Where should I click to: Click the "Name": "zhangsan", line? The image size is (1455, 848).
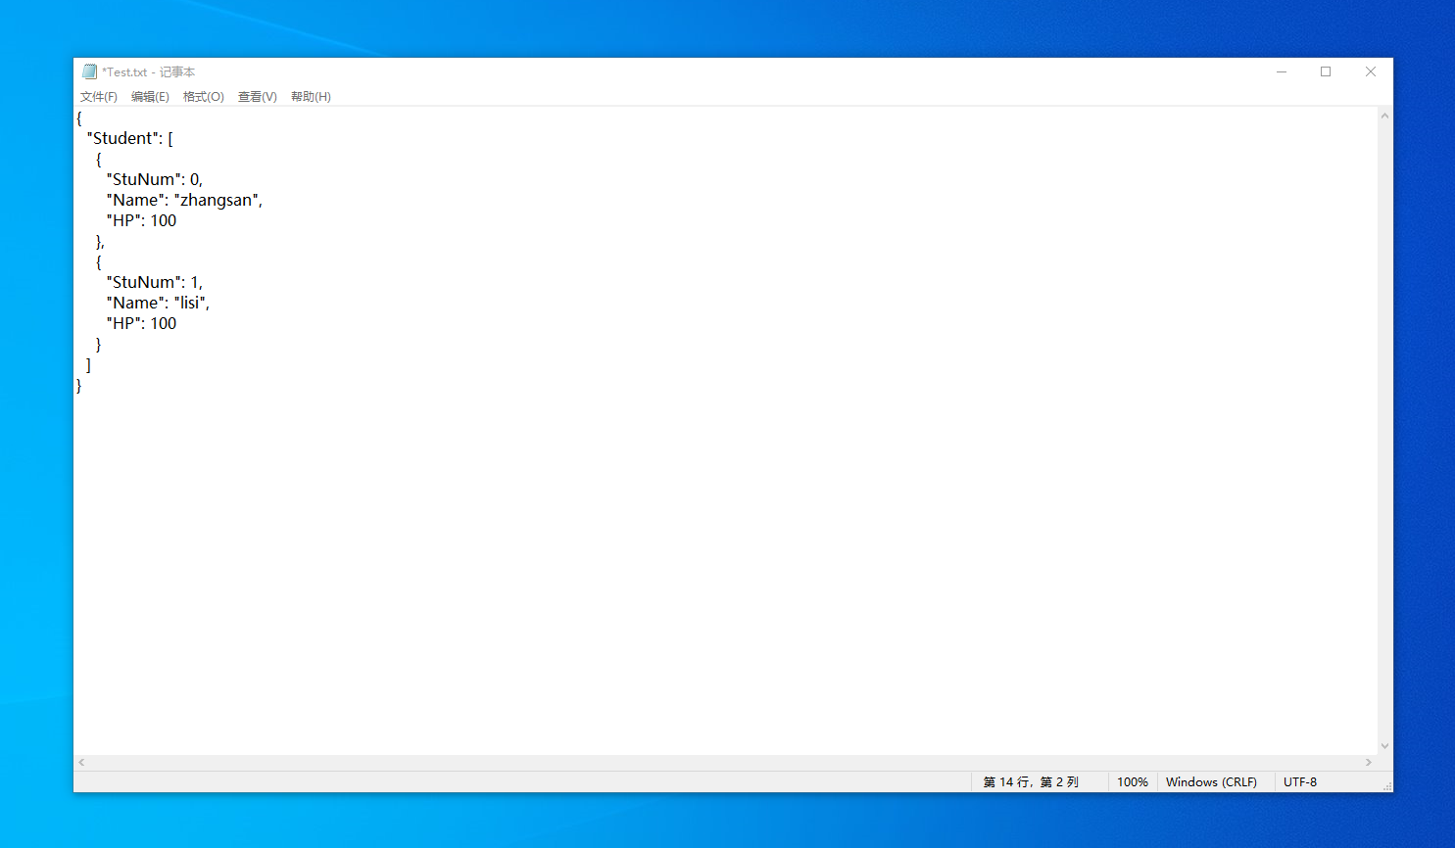click(x=184, y=200)
